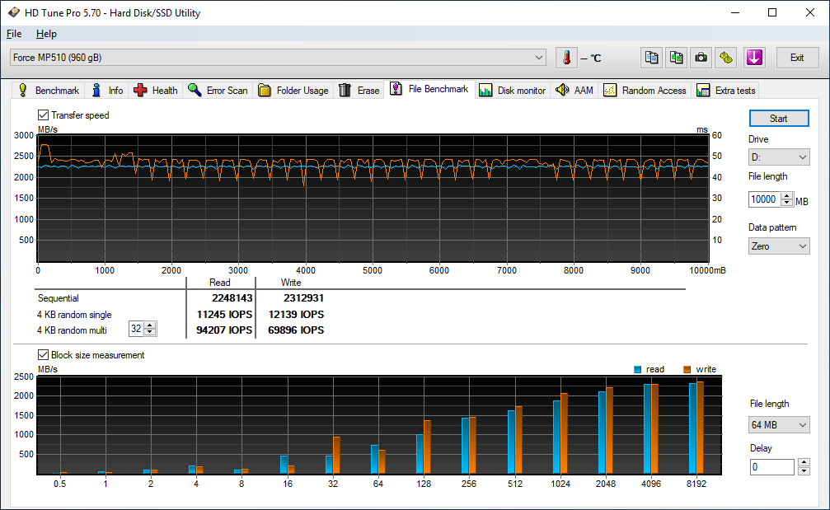Click the copy screenshot to clipboard icon
Screen dimensions: 830x510
(677, 58)
